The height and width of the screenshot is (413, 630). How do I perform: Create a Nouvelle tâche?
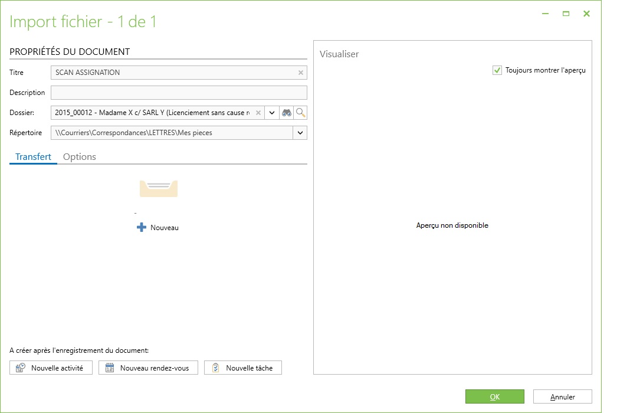pyautogui.click(x=242, y=368)
